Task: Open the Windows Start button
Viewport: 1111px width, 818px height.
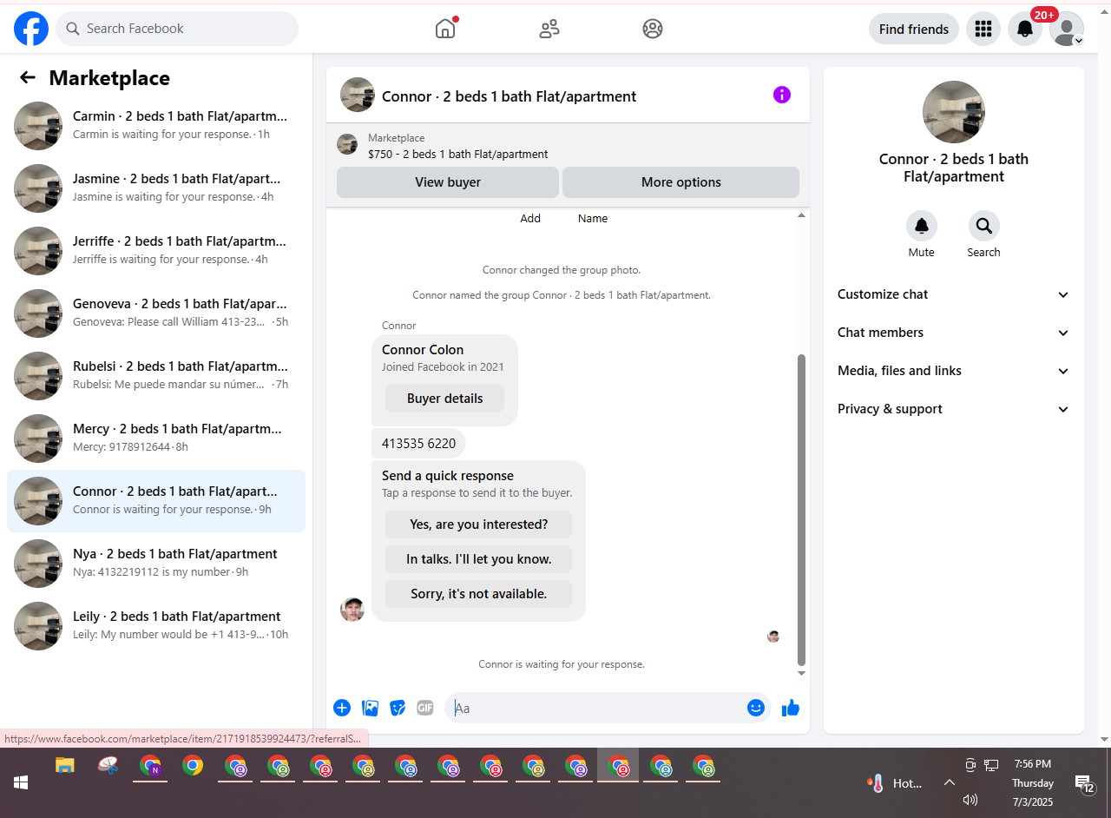Action: (21, 782)
